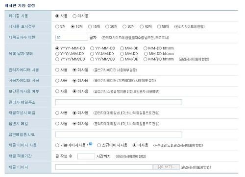Choose 15개 for 게시물 표시갯수
The image size is (245, 177).
tap(90, 26)
